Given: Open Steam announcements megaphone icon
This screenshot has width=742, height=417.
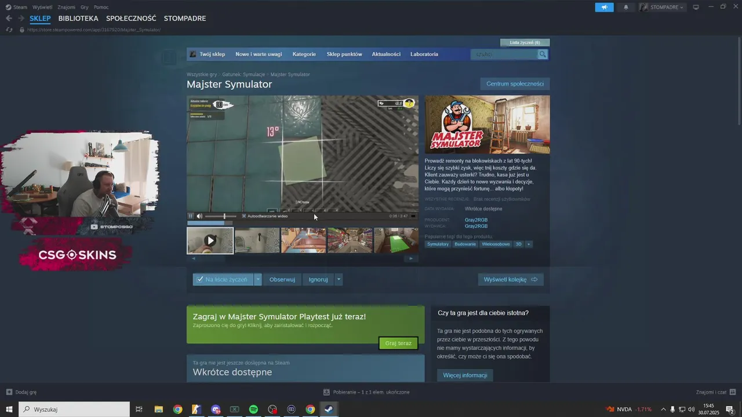Looking at the screenshot, I should tap(604, 7).
